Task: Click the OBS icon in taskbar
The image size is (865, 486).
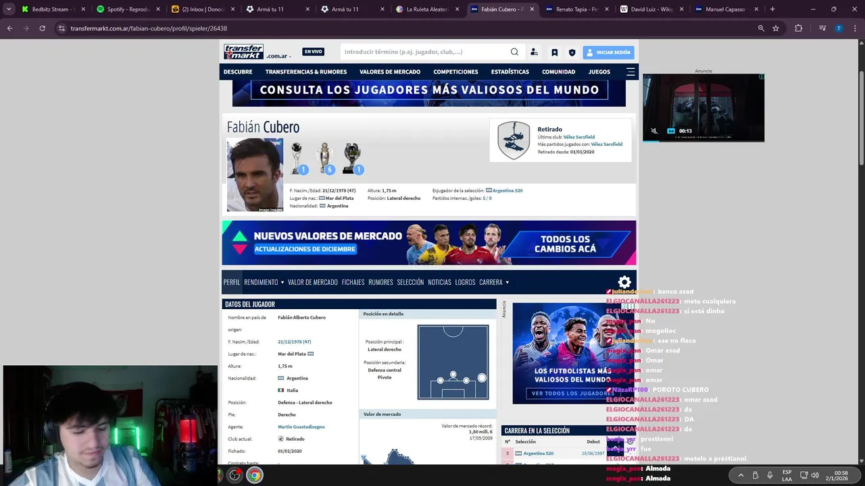Action: [x=234, y=475]
